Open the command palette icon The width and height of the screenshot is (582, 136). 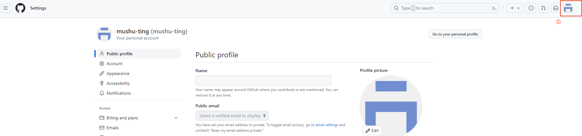pos(494,8)
